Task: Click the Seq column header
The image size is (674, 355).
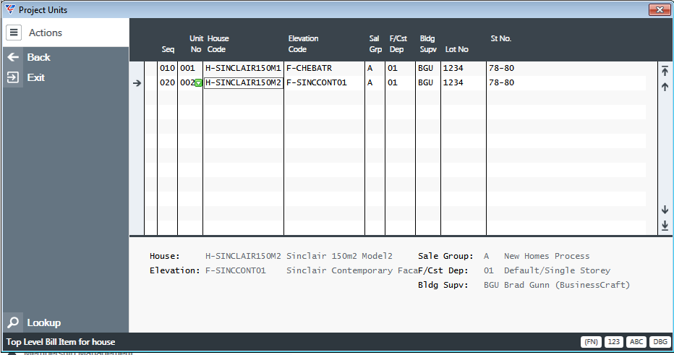Action: pyautogui.click(x=168, y=49)
